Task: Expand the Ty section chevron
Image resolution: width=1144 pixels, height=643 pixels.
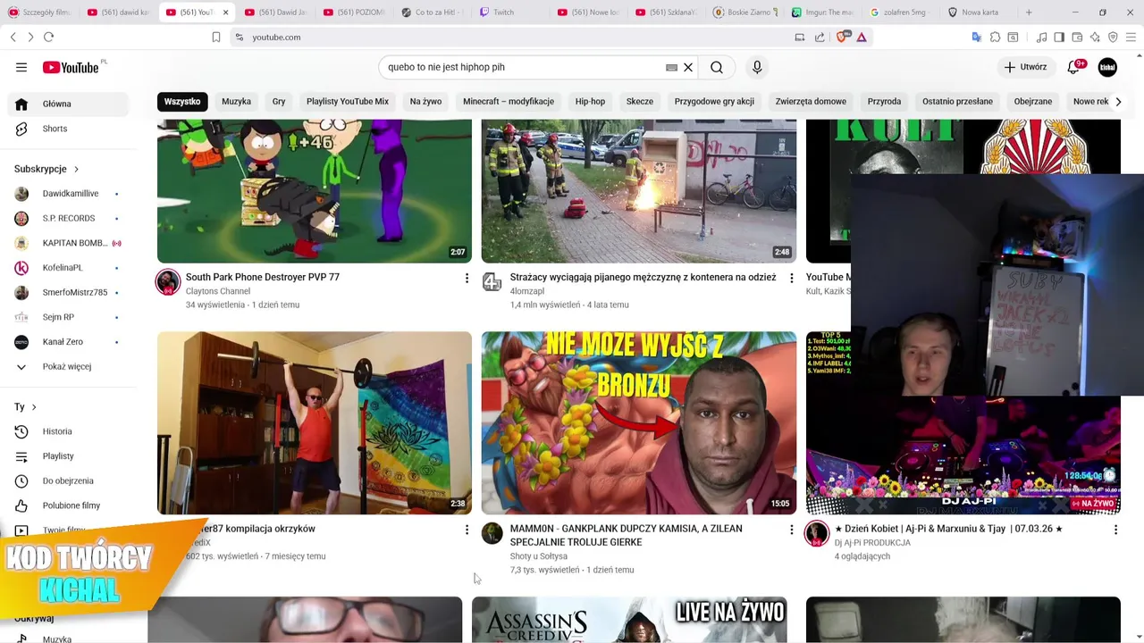Action: coord(34,407)
